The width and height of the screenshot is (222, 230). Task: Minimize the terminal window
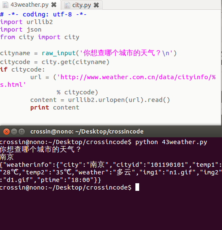(14, 131)
